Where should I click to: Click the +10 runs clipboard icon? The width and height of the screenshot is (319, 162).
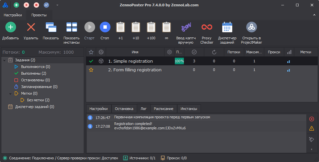pyautogui.click(x=135, y=27)
